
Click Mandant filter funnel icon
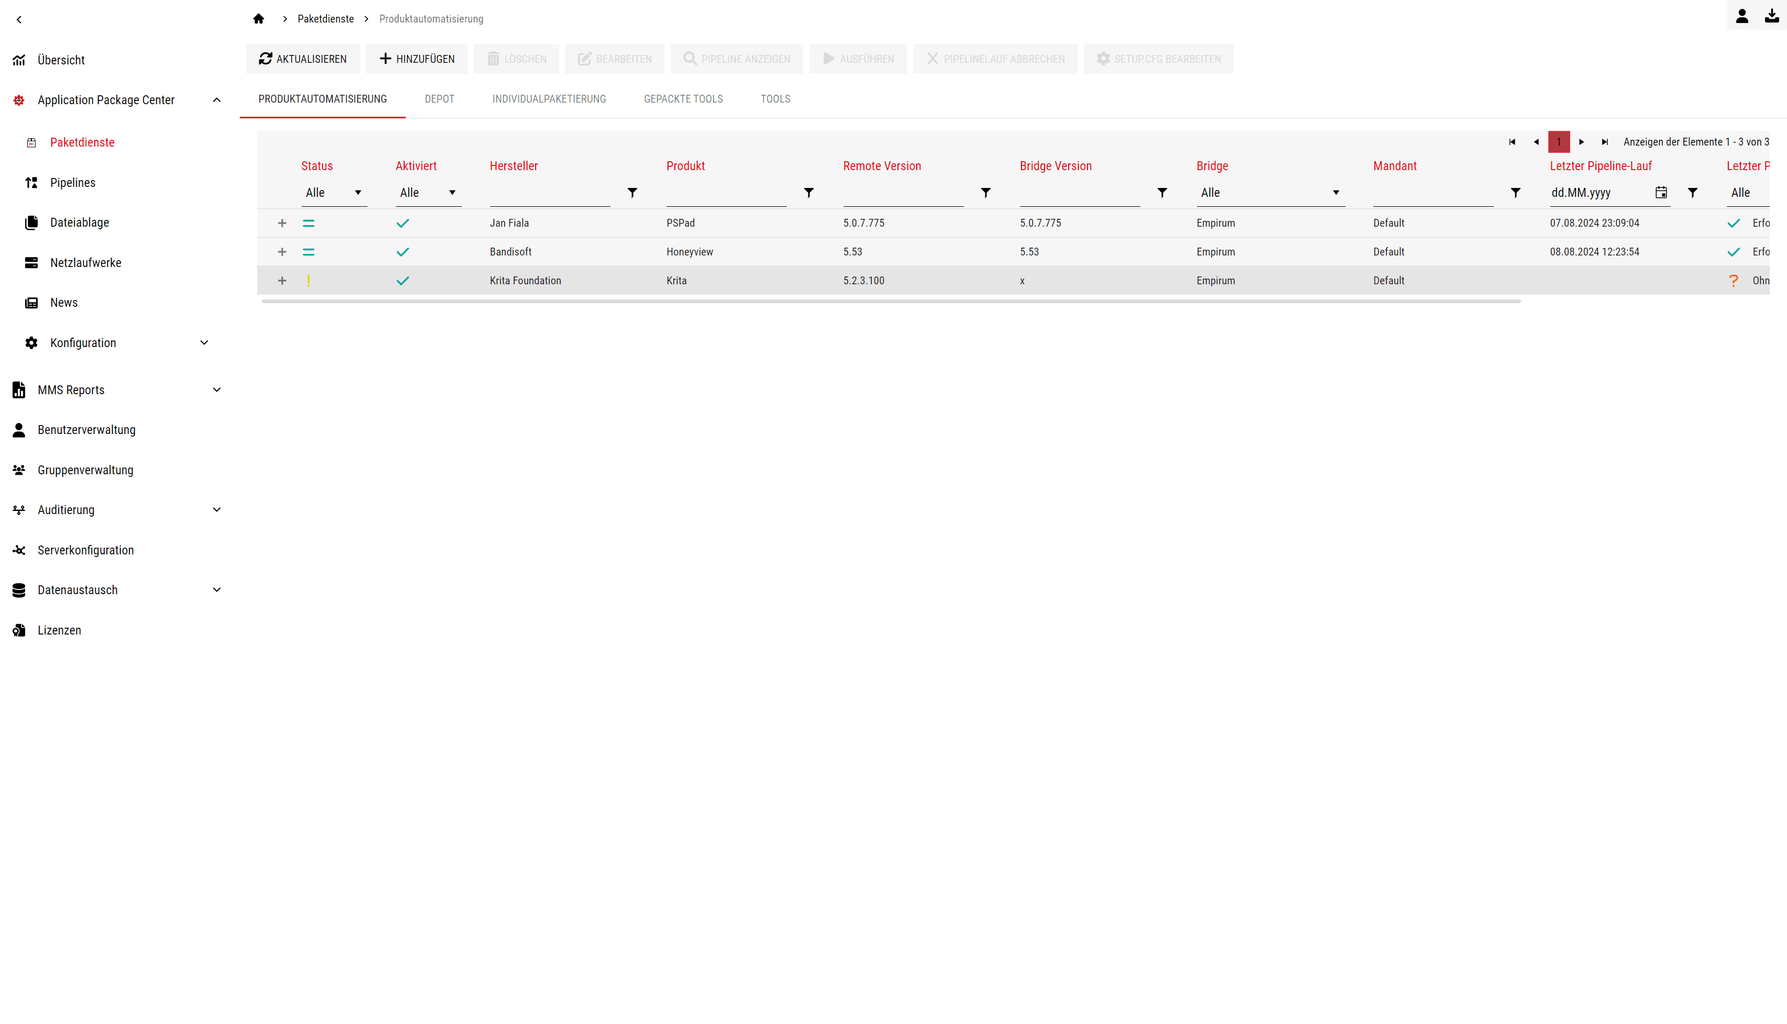[1516, 193]
